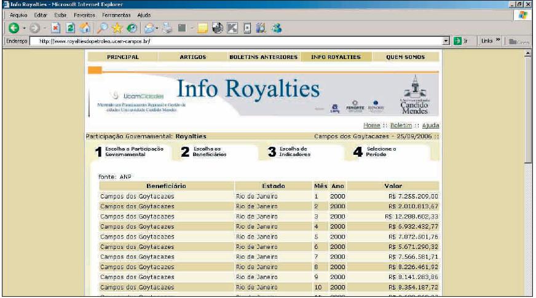Click the Mail envelope toolbar icon
536x298 pixels.
[x=149, y=28]
